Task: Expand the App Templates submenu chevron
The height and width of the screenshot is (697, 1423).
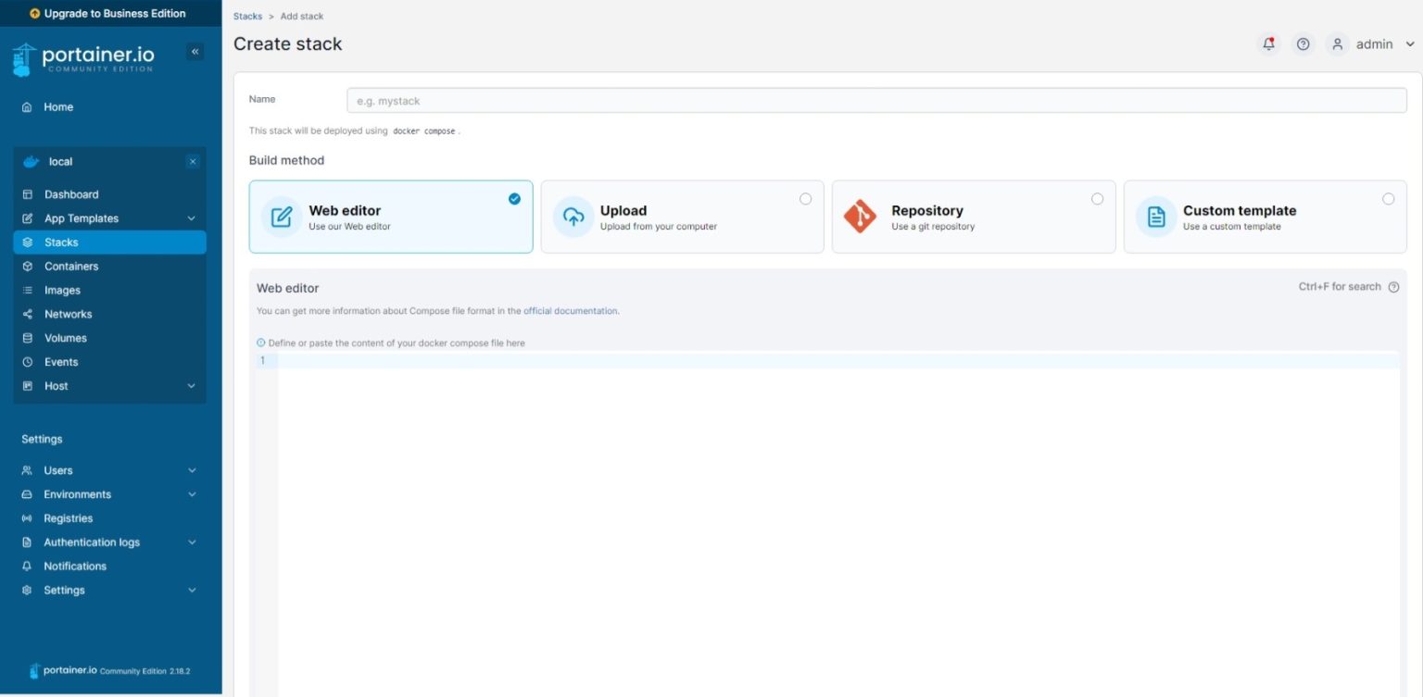Action: click(192, 218)
